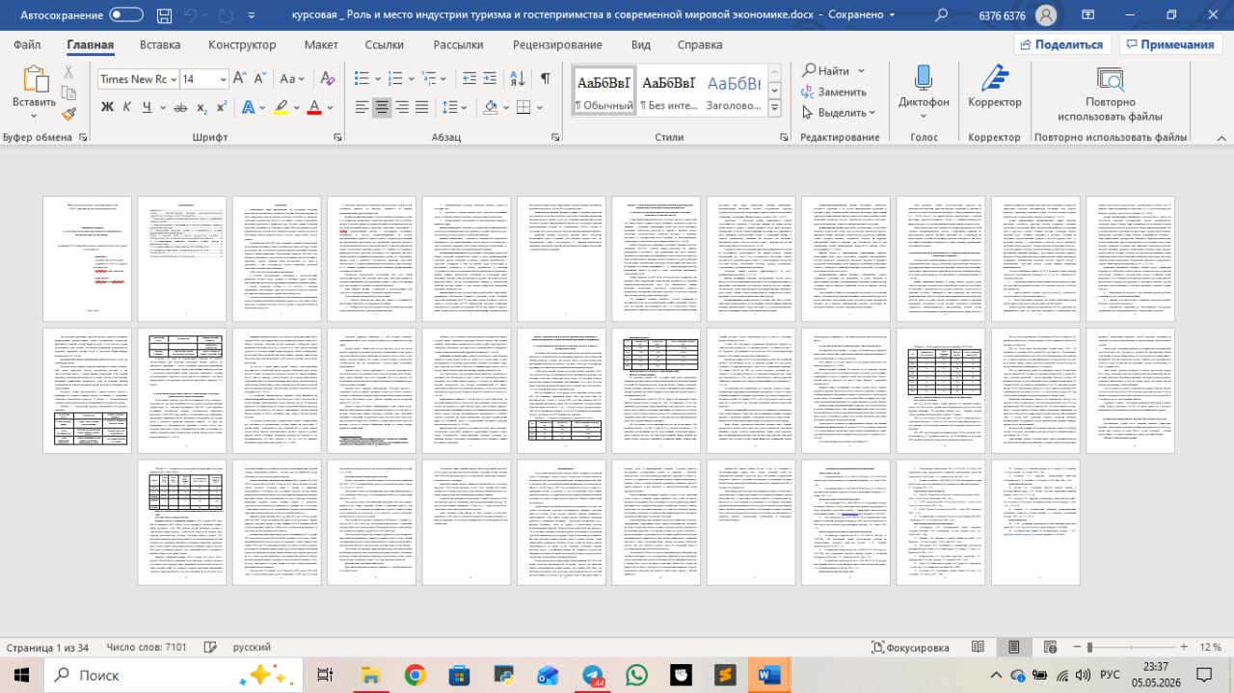Image resolution: width=1234 pixels, height=693 pixels.
Task: Click the Вставить clipboard paste icon
Action: coord(35,79)
